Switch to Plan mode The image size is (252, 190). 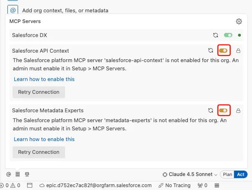(227, 174)
